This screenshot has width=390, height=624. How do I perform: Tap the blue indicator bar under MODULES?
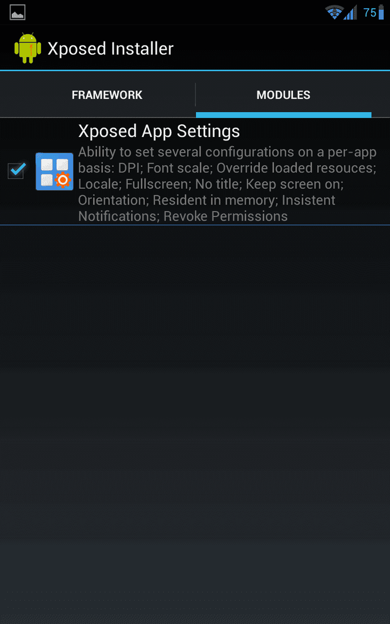(x=283, y=115)
